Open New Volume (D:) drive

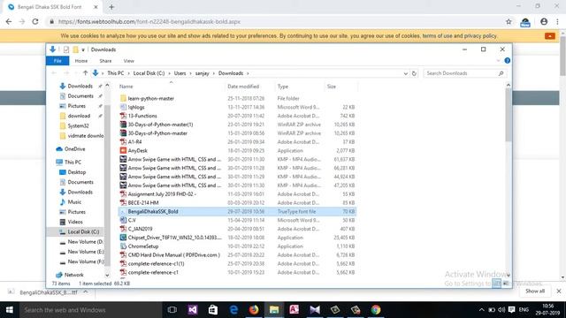point(85,242)
